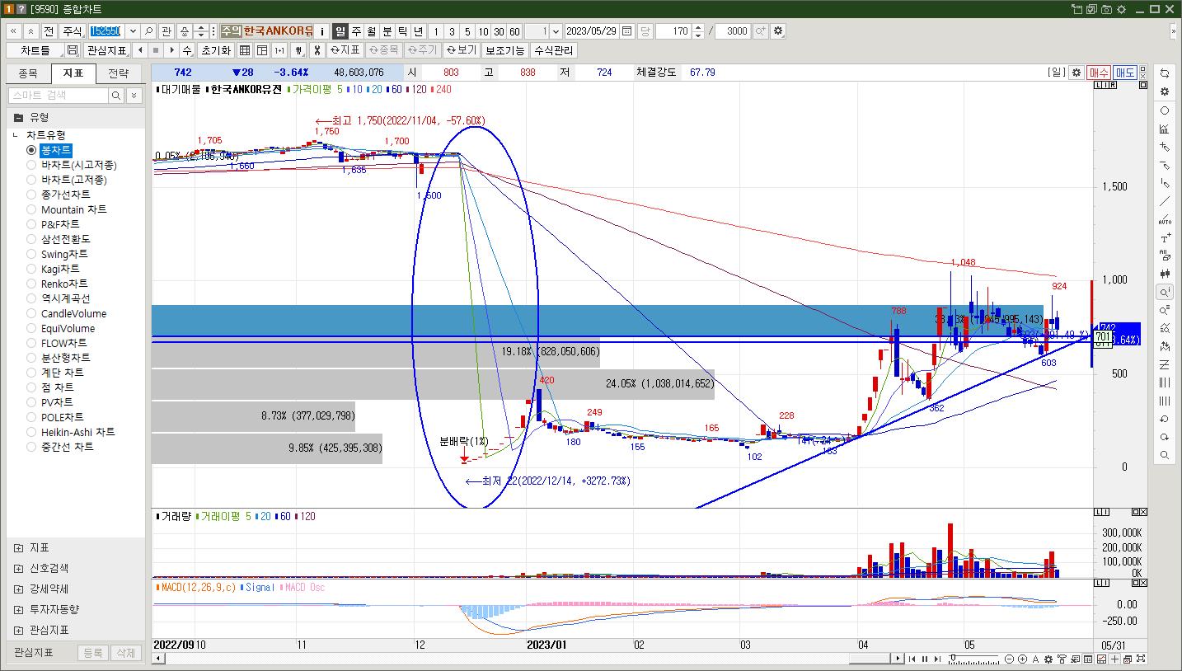The height and width of the screenshot is (671, 1182).
Task: Switch to the 전략 tab
Action: [119, 73]
